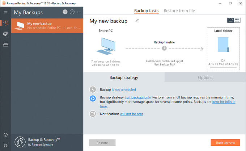Click the 'is not scheduled' link
246x151 pixels.
(124, 89)
